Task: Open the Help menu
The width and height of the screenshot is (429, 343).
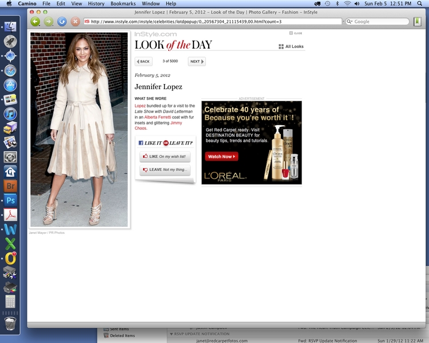Action: pyautogui.click(x=170, y=3)
